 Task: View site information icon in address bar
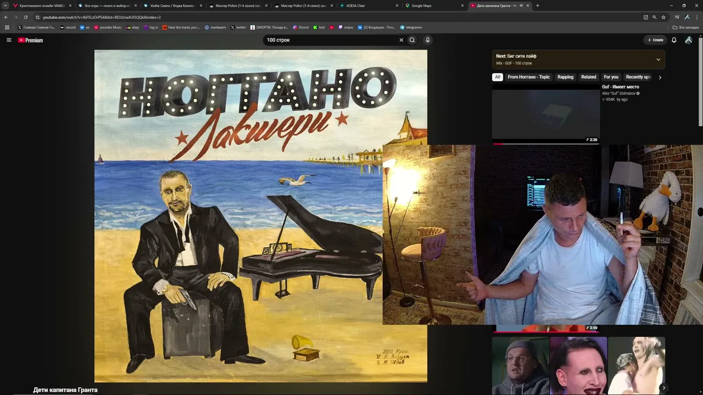[x=37, y=17]
